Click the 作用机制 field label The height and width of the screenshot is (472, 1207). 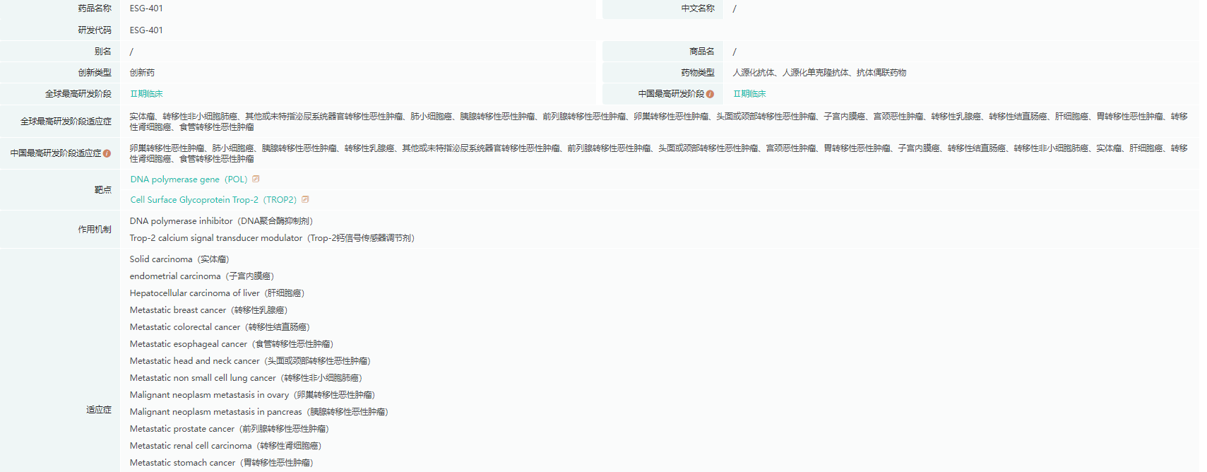coord(95,230)
